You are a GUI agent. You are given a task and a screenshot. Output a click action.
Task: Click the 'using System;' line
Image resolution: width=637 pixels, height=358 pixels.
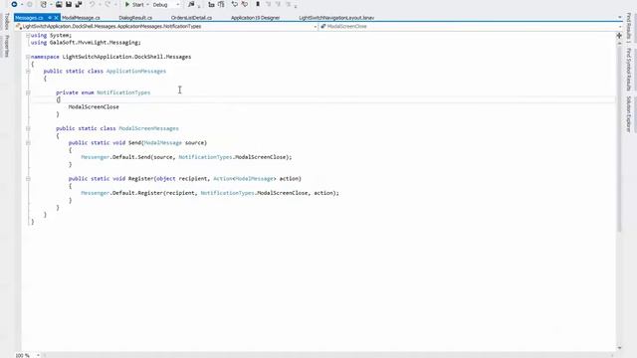51,36
